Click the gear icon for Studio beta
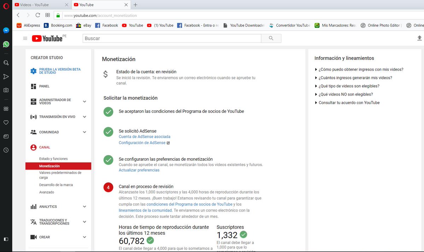 tap(34, 71)
